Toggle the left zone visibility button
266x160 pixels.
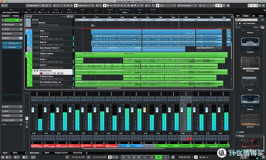[x=250, y=5]
